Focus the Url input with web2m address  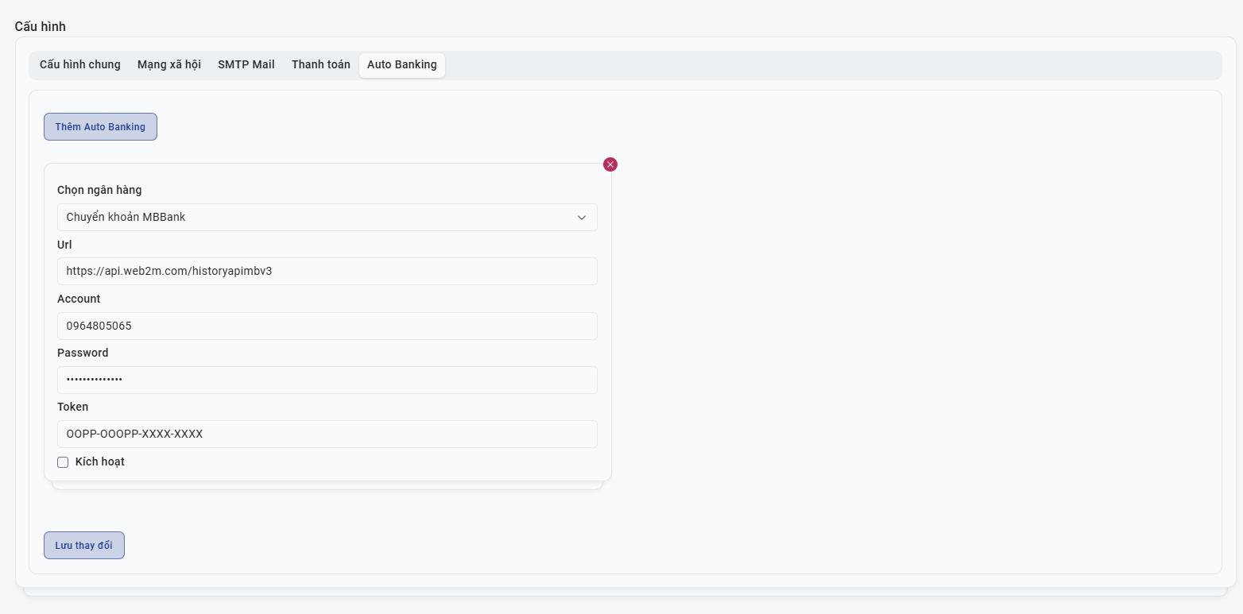tap(327, 272)
